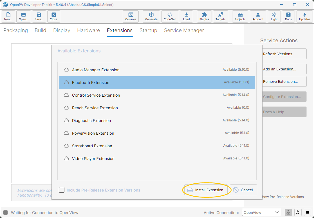Click the flask icon in status bar
The height and width of the screenshot is (218, 314).
coord(288,212)
